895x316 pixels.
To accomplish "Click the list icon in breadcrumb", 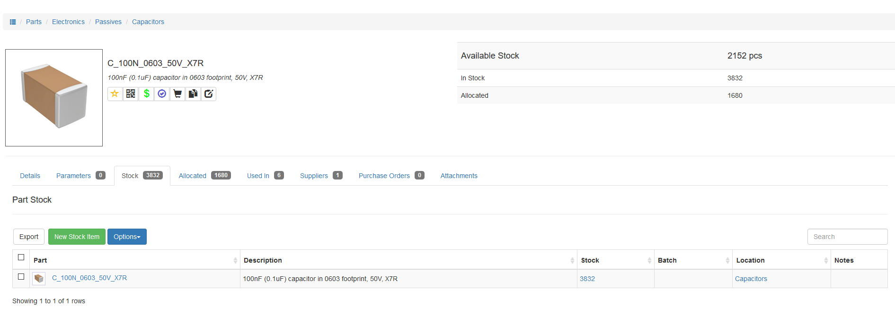I will pos(13,22).
